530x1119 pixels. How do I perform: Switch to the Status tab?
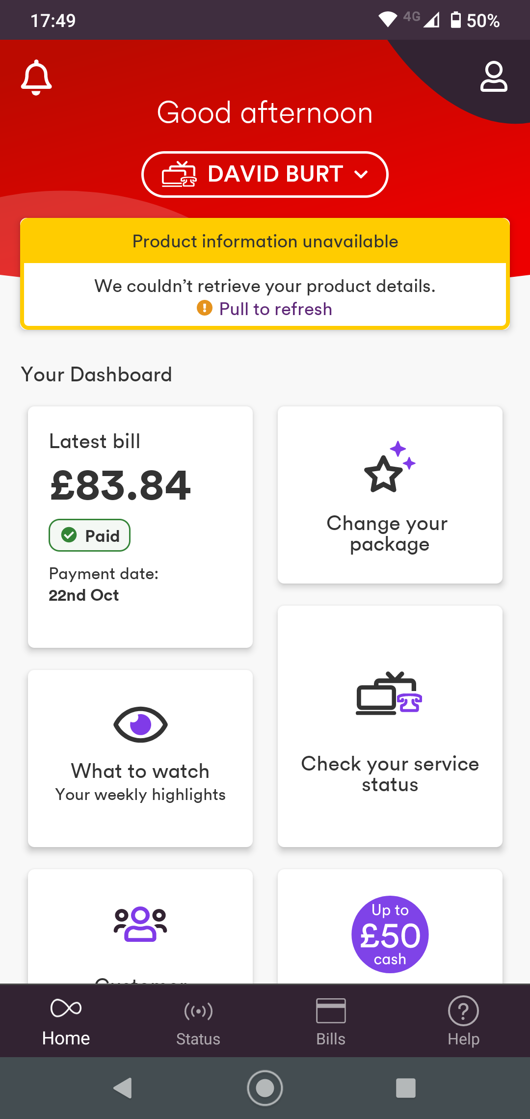[x=198, y=1022]
